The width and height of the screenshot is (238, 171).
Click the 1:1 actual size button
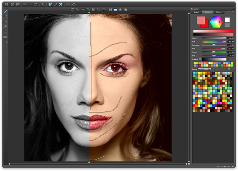pos(73,9)
